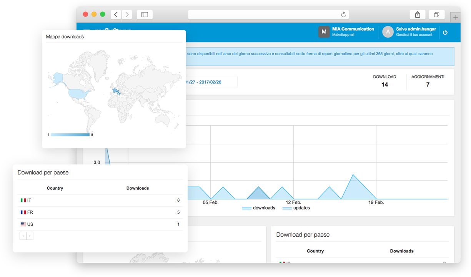Click the 'Makeitapp srl' subtitle
The width and height of the screenshot is (471, 277).
(x=343, y=35)
